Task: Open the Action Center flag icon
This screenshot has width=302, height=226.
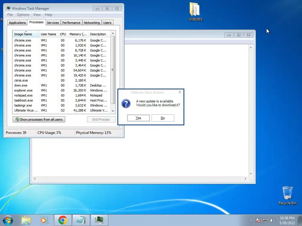Action: [x=258, y=220]
